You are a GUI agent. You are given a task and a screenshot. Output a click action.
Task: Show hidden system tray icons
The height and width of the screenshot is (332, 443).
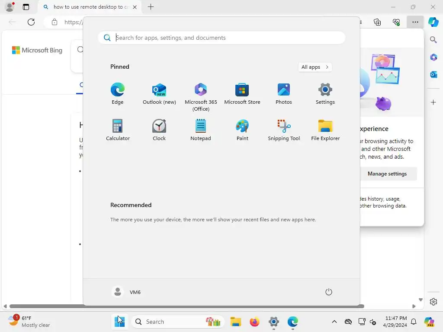[334, 322]
